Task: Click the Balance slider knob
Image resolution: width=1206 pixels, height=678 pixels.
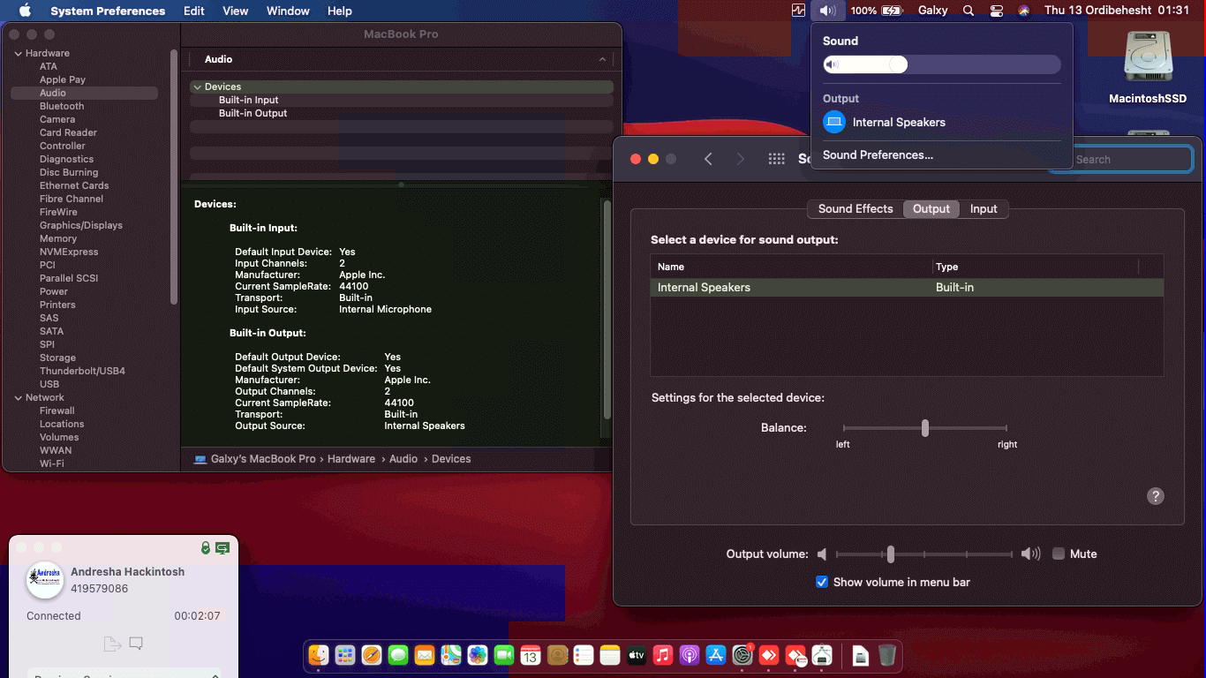Action: [925, 428]
